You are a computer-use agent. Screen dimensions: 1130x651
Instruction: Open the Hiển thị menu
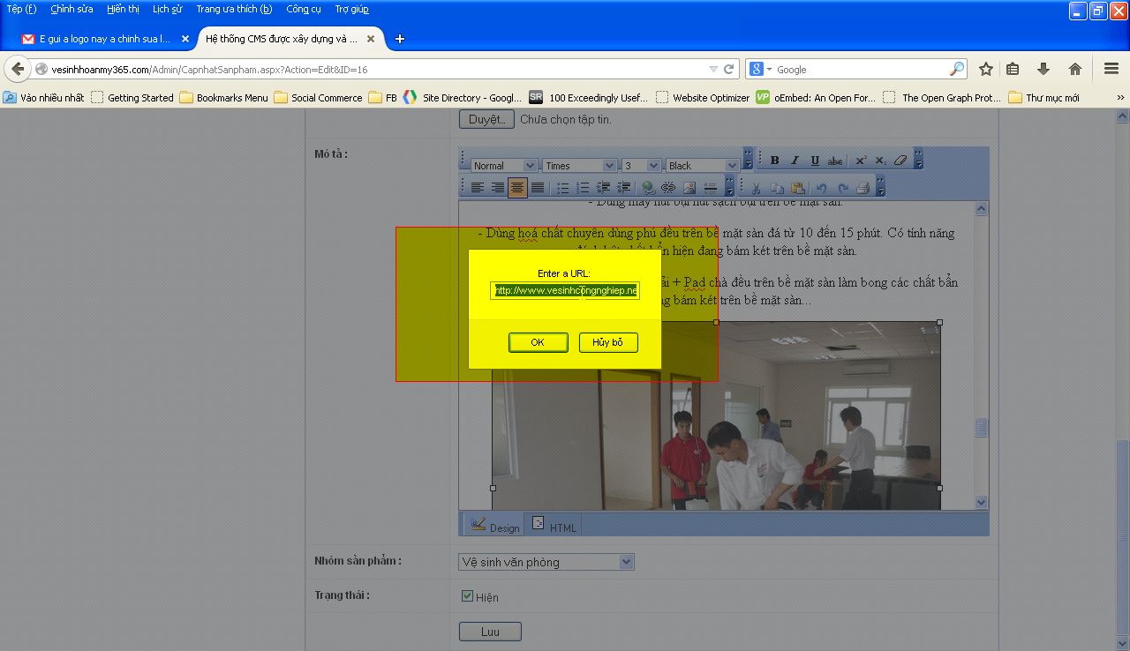(123, 9)
